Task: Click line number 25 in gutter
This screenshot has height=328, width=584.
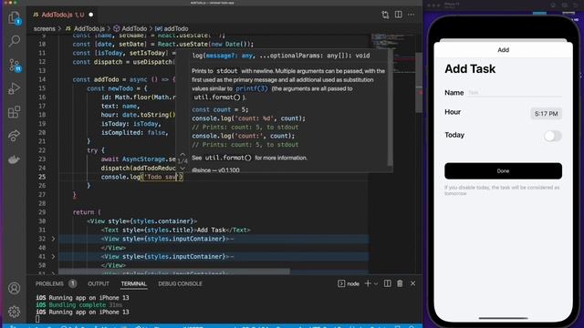Action: [42, 177]
